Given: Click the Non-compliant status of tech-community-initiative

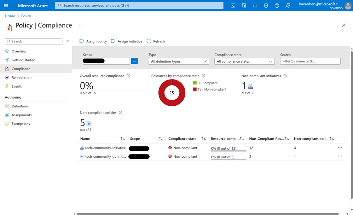Looking at the screenshot, I should pos(183,148).
